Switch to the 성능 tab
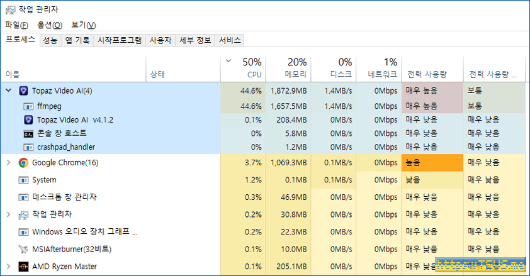 [50, 40]
